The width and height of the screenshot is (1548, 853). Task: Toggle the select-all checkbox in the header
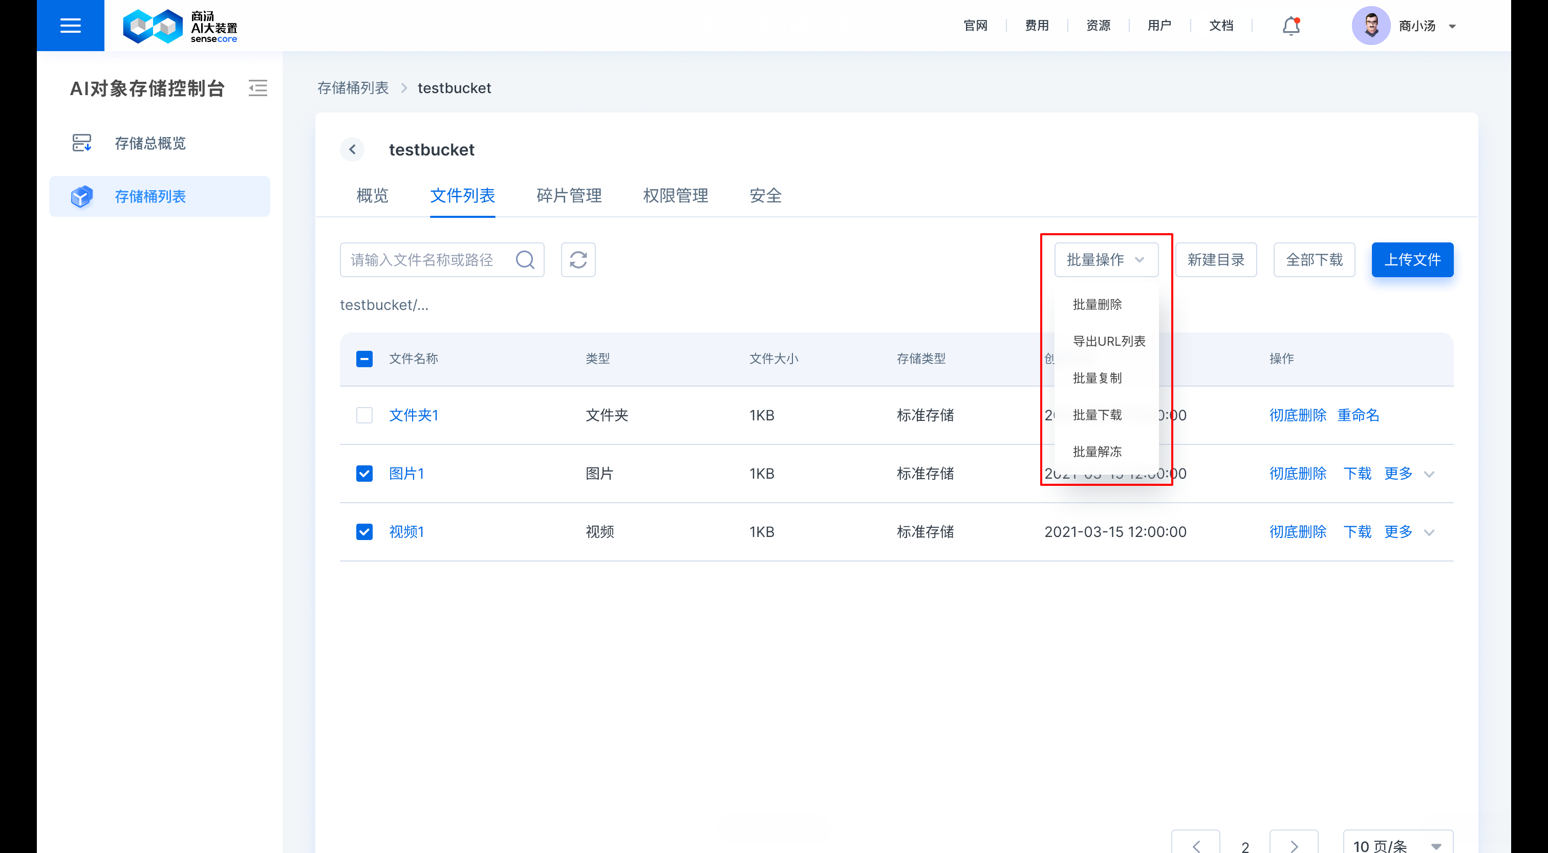coord(364,359)
